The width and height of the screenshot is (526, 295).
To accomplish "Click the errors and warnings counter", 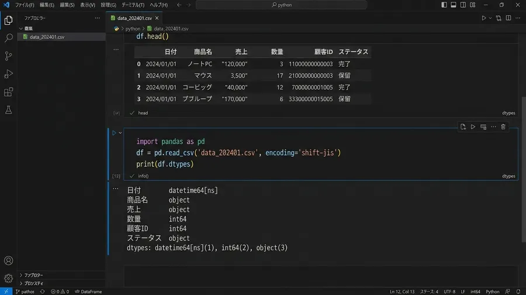I will (60, 292).
